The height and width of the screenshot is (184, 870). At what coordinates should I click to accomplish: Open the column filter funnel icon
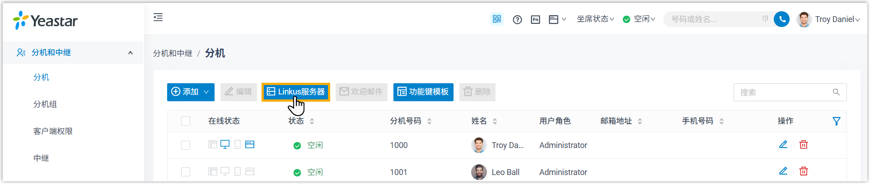pyautogui.click(x=837, y=121)
